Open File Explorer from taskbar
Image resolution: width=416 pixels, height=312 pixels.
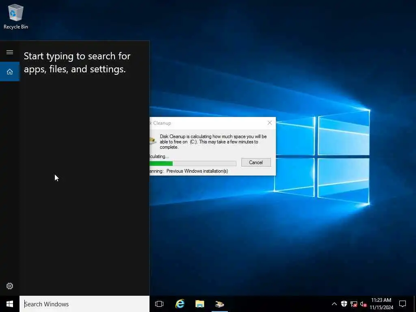200,304
